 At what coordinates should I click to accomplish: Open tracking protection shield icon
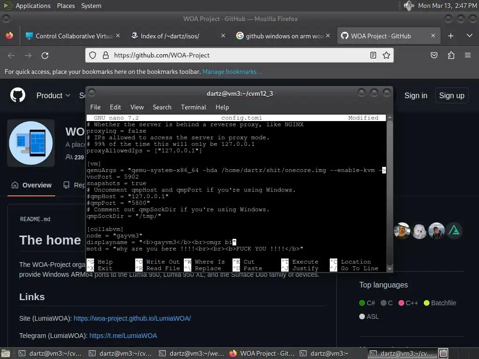pyautogui.click(x=93, y=55)
